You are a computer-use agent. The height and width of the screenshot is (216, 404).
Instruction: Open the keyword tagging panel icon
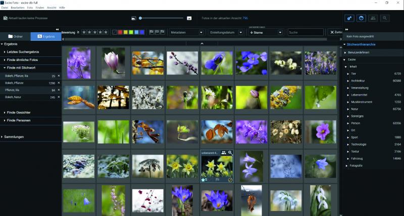[x=349, y=18]
